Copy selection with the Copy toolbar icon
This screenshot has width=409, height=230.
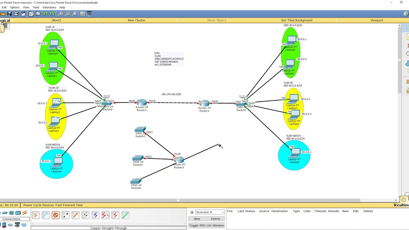click(x=31, y=14)
